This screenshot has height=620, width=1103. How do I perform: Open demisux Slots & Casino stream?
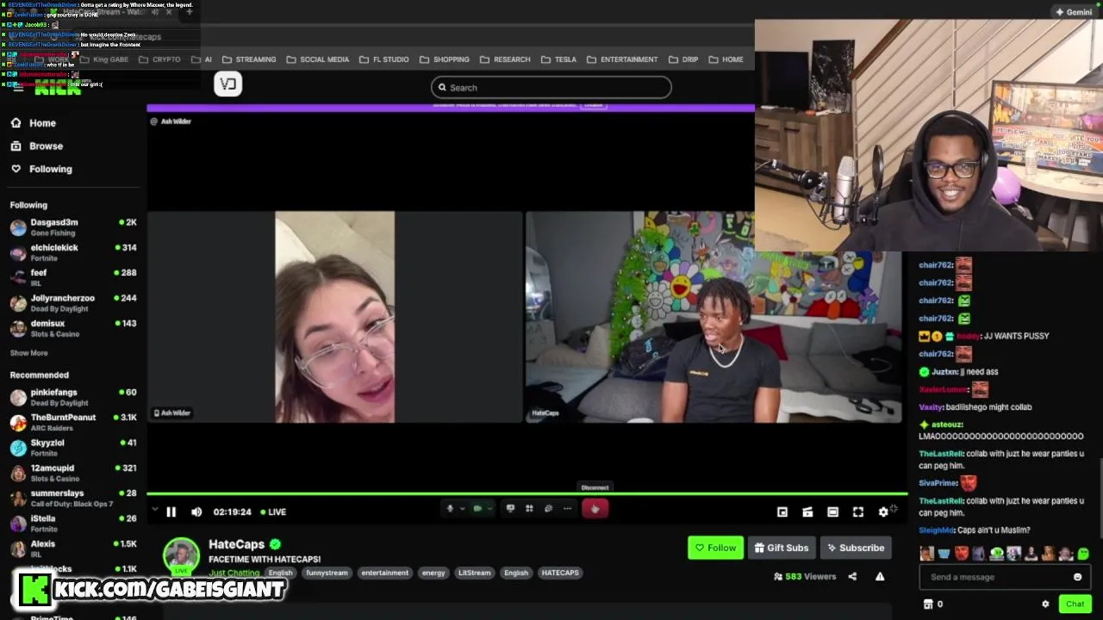coord(73,328)
